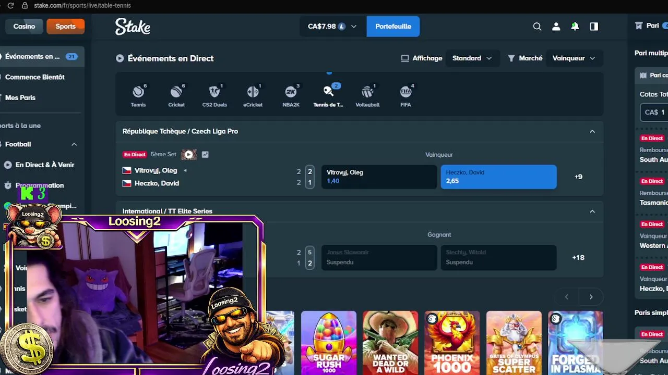
Task: Click Heczko, David player name in match row
Action: 157,183
